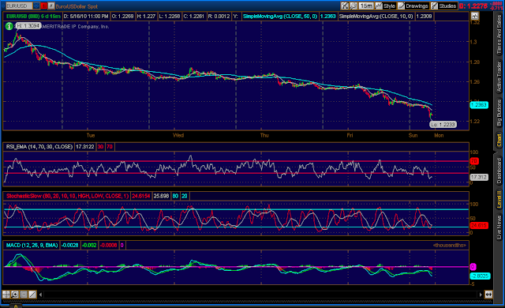Viewport: 505px width, 308px height.
Task: Click the wrench chart settings icon
Action: (x=353, y=6)
